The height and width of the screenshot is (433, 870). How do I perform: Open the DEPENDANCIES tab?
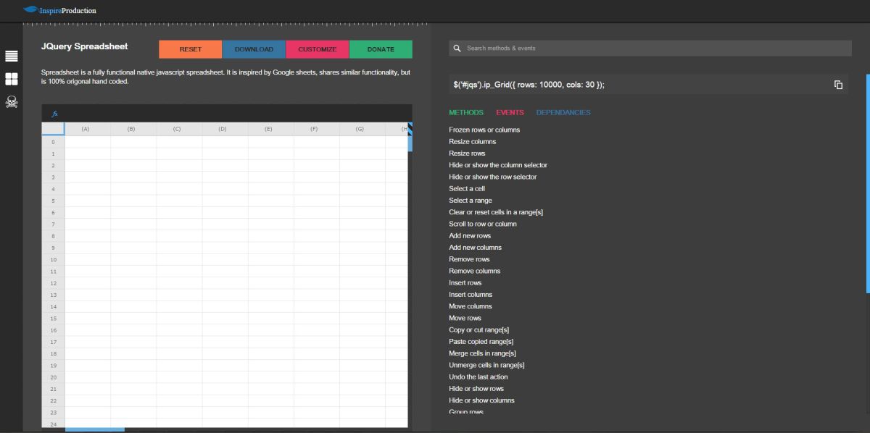[x=563, y=112]
